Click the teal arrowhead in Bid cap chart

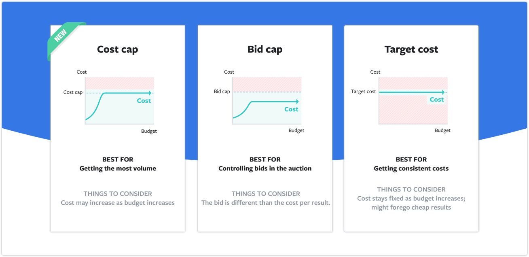click(x=297, y=102)
